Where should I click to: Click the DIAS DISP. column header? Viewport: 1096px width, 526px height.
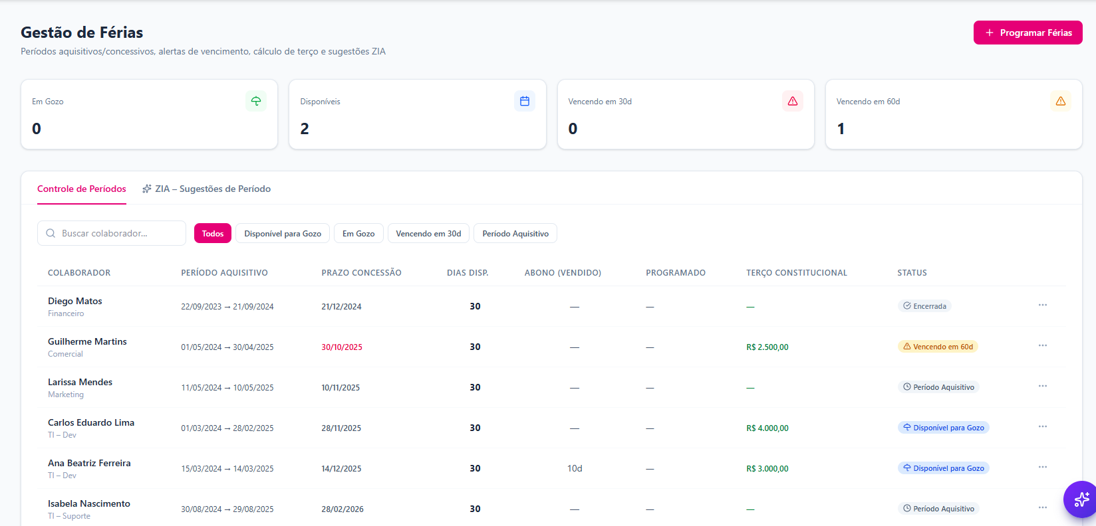[x=468, y=273]
